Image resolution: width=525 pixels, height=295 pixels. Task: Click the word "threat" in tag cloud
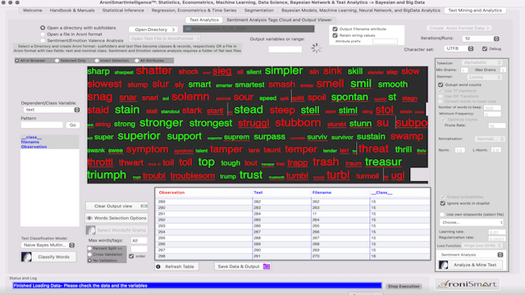pyautogui.click(x=374, y=149)
